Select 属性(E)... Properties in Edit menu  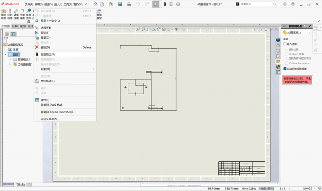(65, 100)
